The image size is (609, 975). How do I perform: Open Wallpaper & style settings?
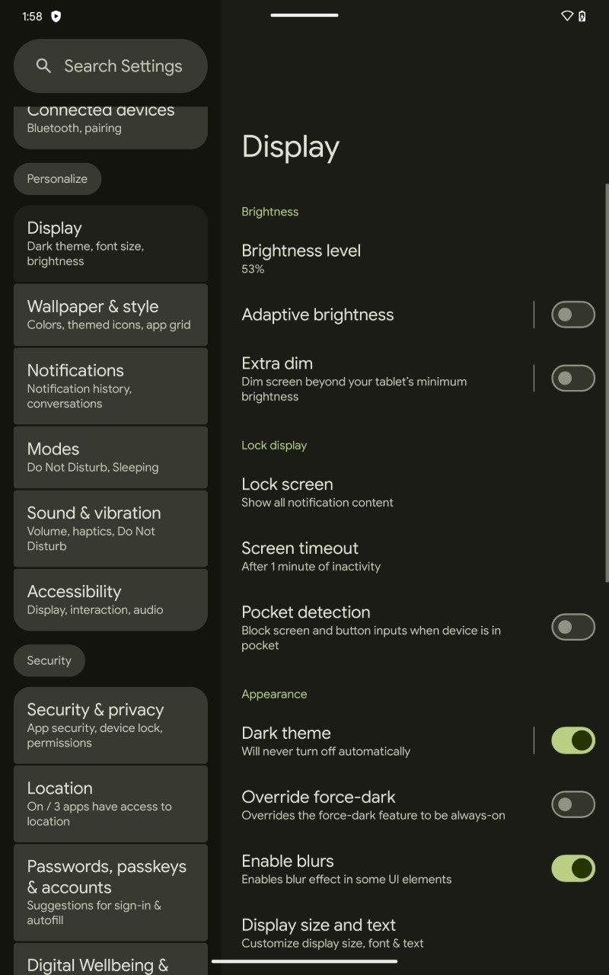pos(110,315)
